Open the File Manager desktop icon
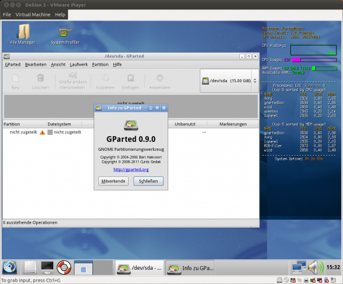 [x=23, y=34]
